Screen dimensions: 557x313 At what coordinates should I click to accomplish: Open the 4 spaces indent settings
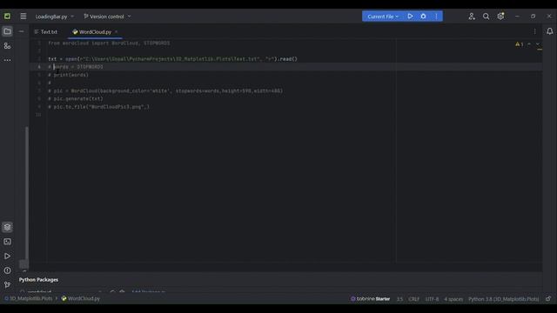pyautogui.click(x=453, y=299)
